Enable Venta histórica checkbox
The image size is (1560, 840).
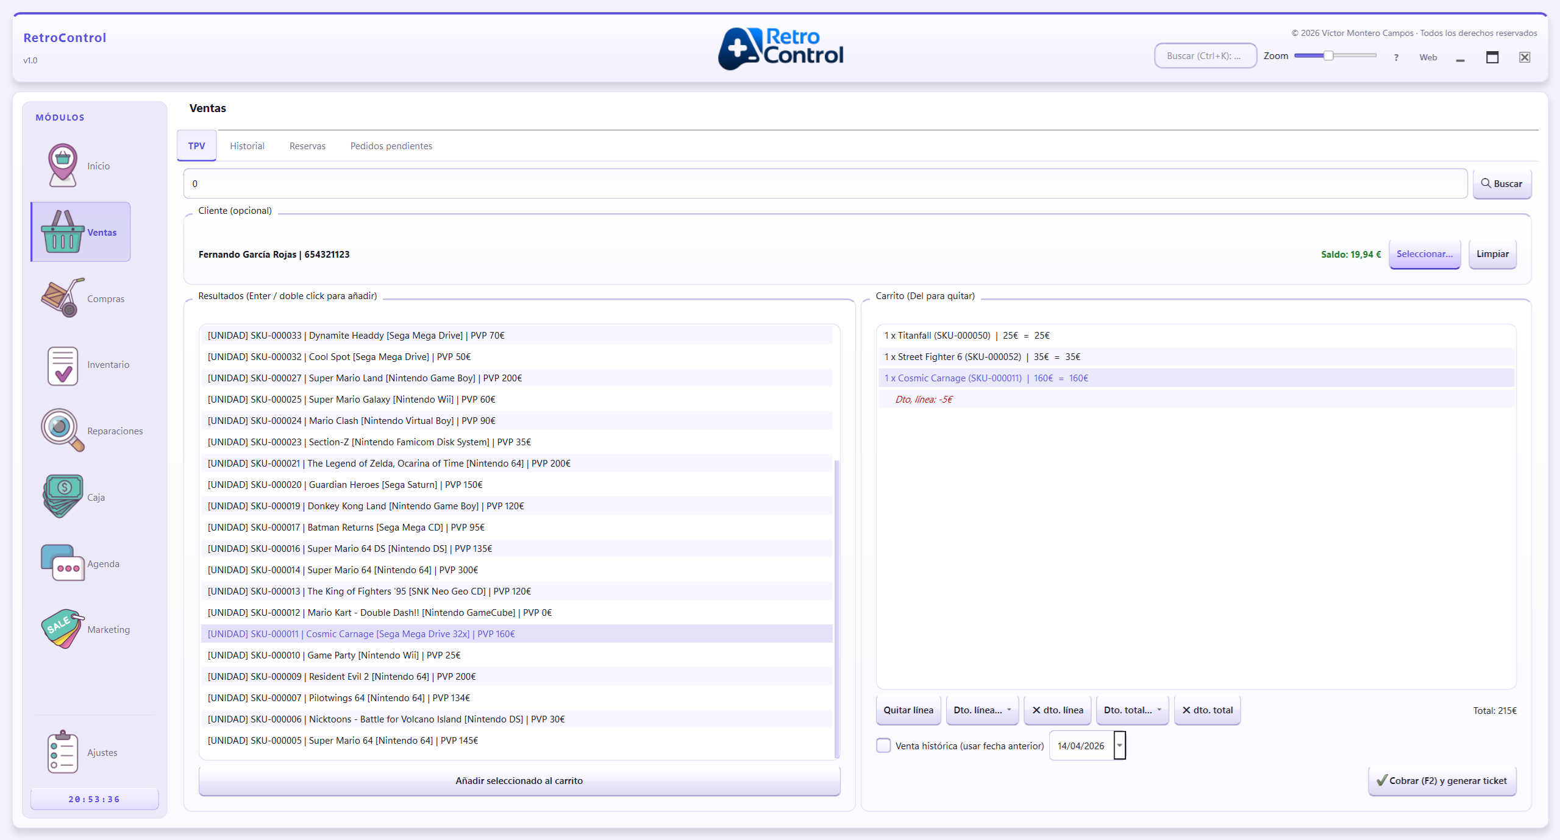pos(883,746)
